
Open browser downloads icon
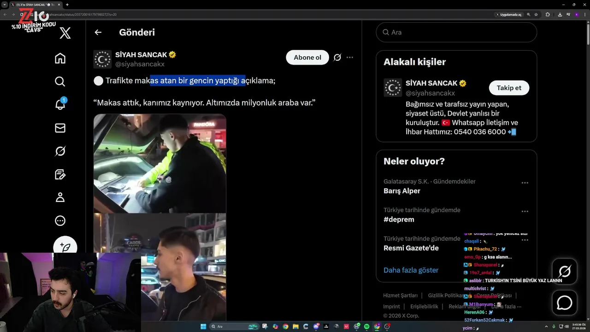coord(560,15)
